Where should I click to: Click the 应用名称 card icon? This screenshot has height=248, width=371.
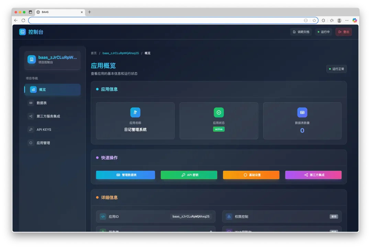coord(135,113)
